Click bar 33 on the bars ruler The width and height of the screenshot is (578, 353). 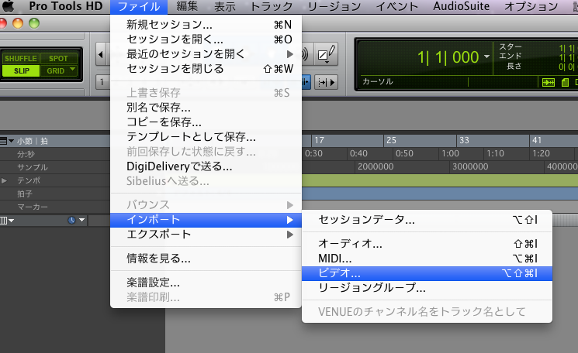[464, 140]
